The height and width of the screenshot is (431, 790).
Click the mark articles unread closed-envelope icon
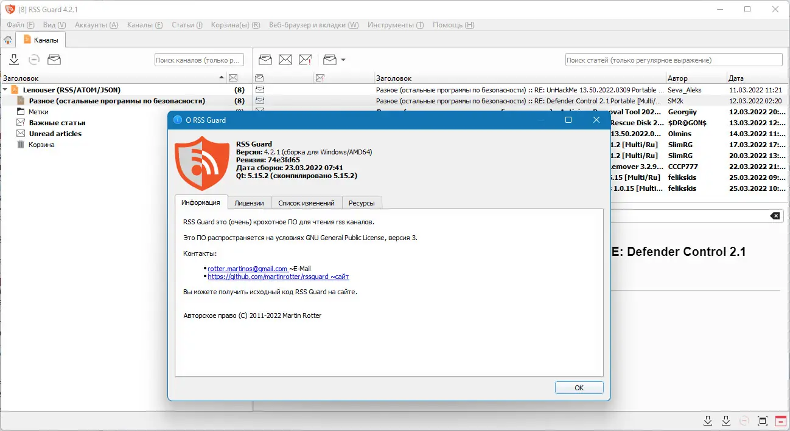pos(285,60)
